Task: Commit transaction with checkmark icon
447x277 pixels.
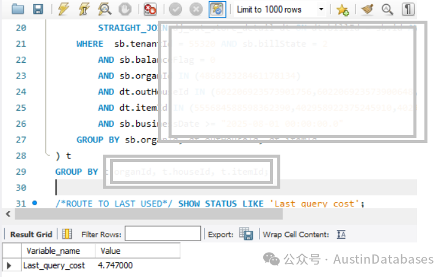Action: pyautogui.click(x=175, y=9)
